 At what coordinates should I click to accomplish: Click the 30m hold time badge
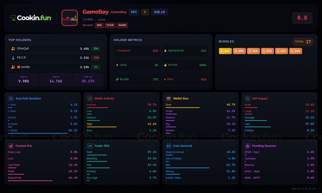[x=96, y=49]
